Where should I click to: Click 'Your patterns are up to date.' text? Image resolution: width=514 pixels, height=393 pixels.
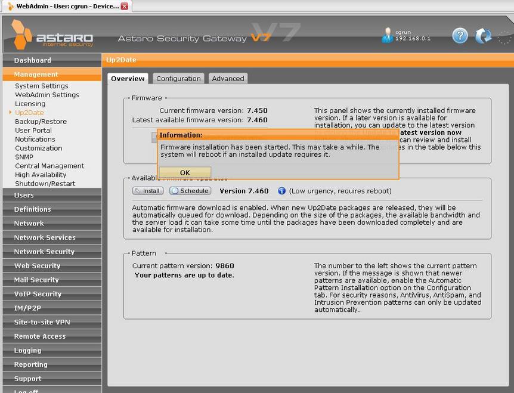coord(184,275)
